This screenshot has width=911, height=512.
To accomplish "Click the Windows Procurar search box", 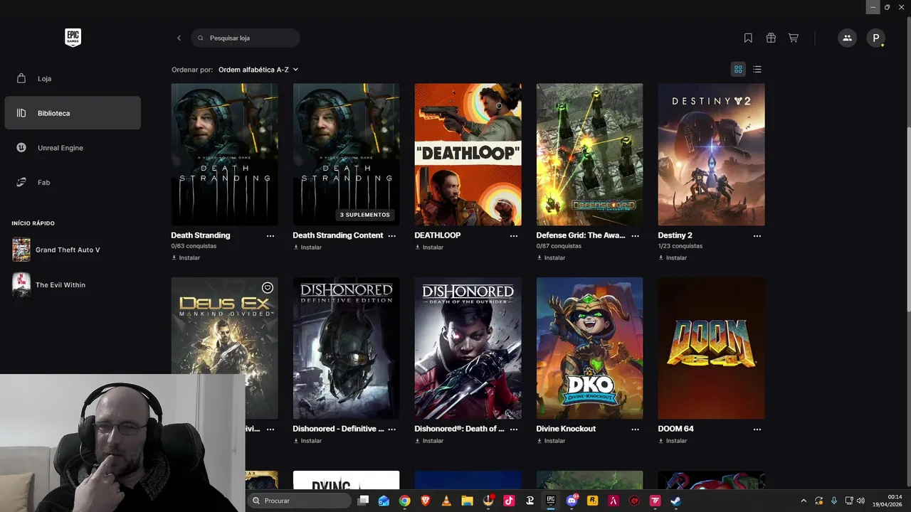I will (x=299, y=501).
